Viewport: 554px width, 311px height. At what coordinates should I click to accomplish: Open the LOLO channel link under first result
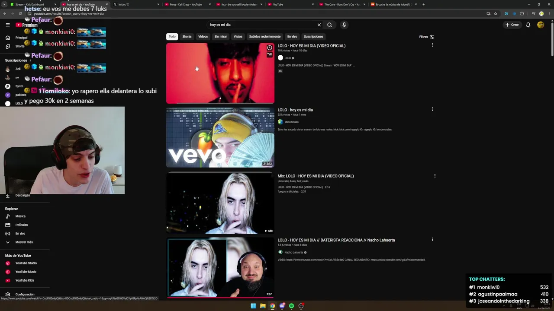tap(287, 58)
